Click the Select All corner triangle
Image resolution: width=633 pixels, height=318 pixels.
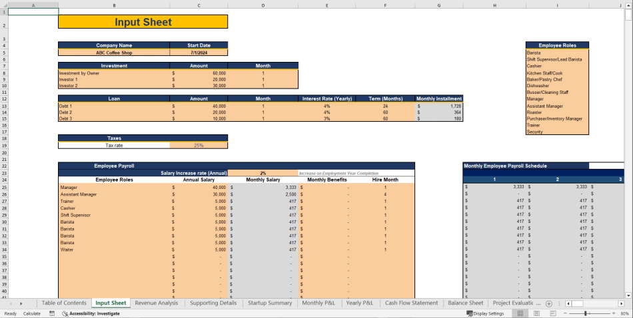[4, 5]
